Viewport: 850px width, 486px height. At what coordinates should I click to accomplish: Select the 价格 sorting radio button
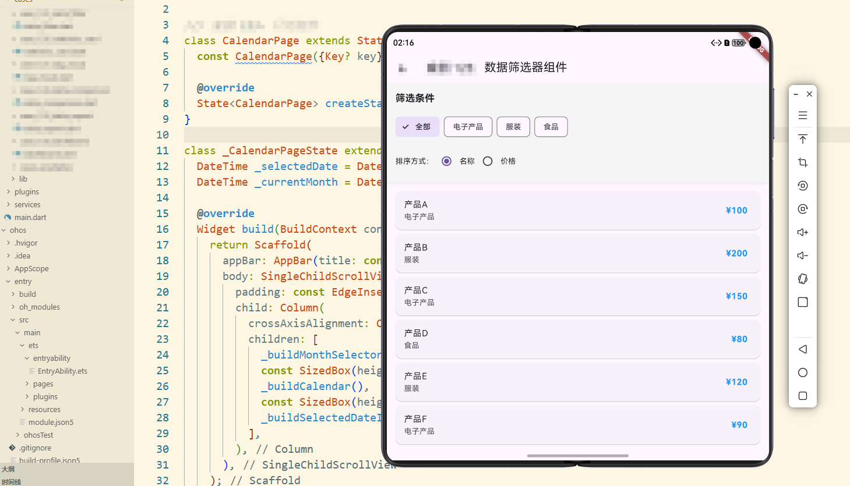(488, 161)
